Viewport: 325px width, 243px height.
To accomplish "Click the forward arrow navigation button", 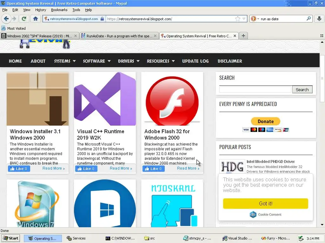I will tap(14, 19).
